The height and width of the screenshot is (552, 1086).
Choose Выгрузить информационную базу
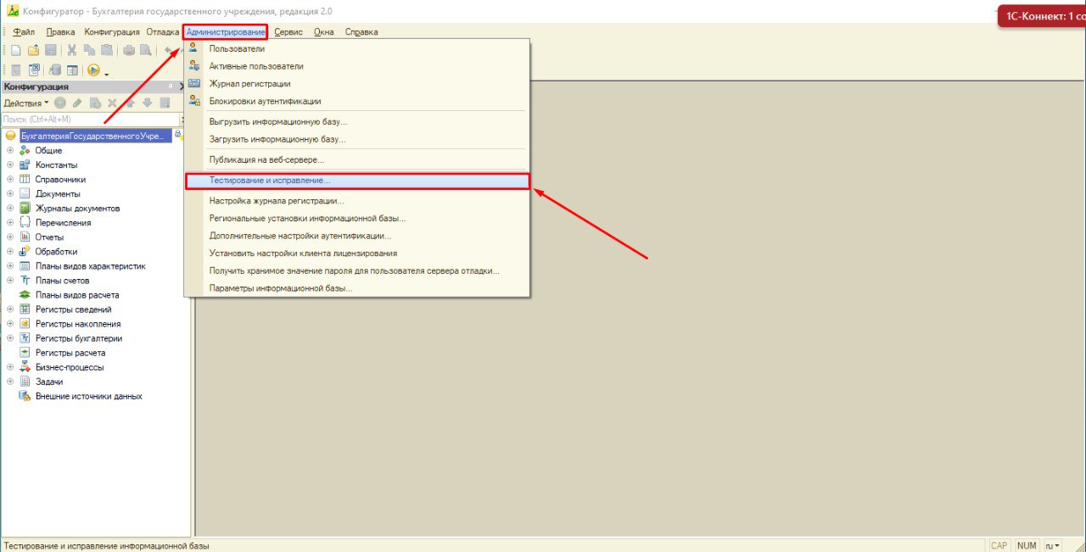click(x=356, y=122)
